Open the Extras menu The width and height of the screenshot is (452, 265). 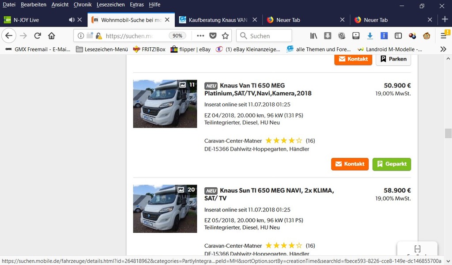(137, 4)
